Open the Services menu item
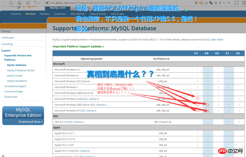This screenshot has height=157, width=246. click(30, 14)
